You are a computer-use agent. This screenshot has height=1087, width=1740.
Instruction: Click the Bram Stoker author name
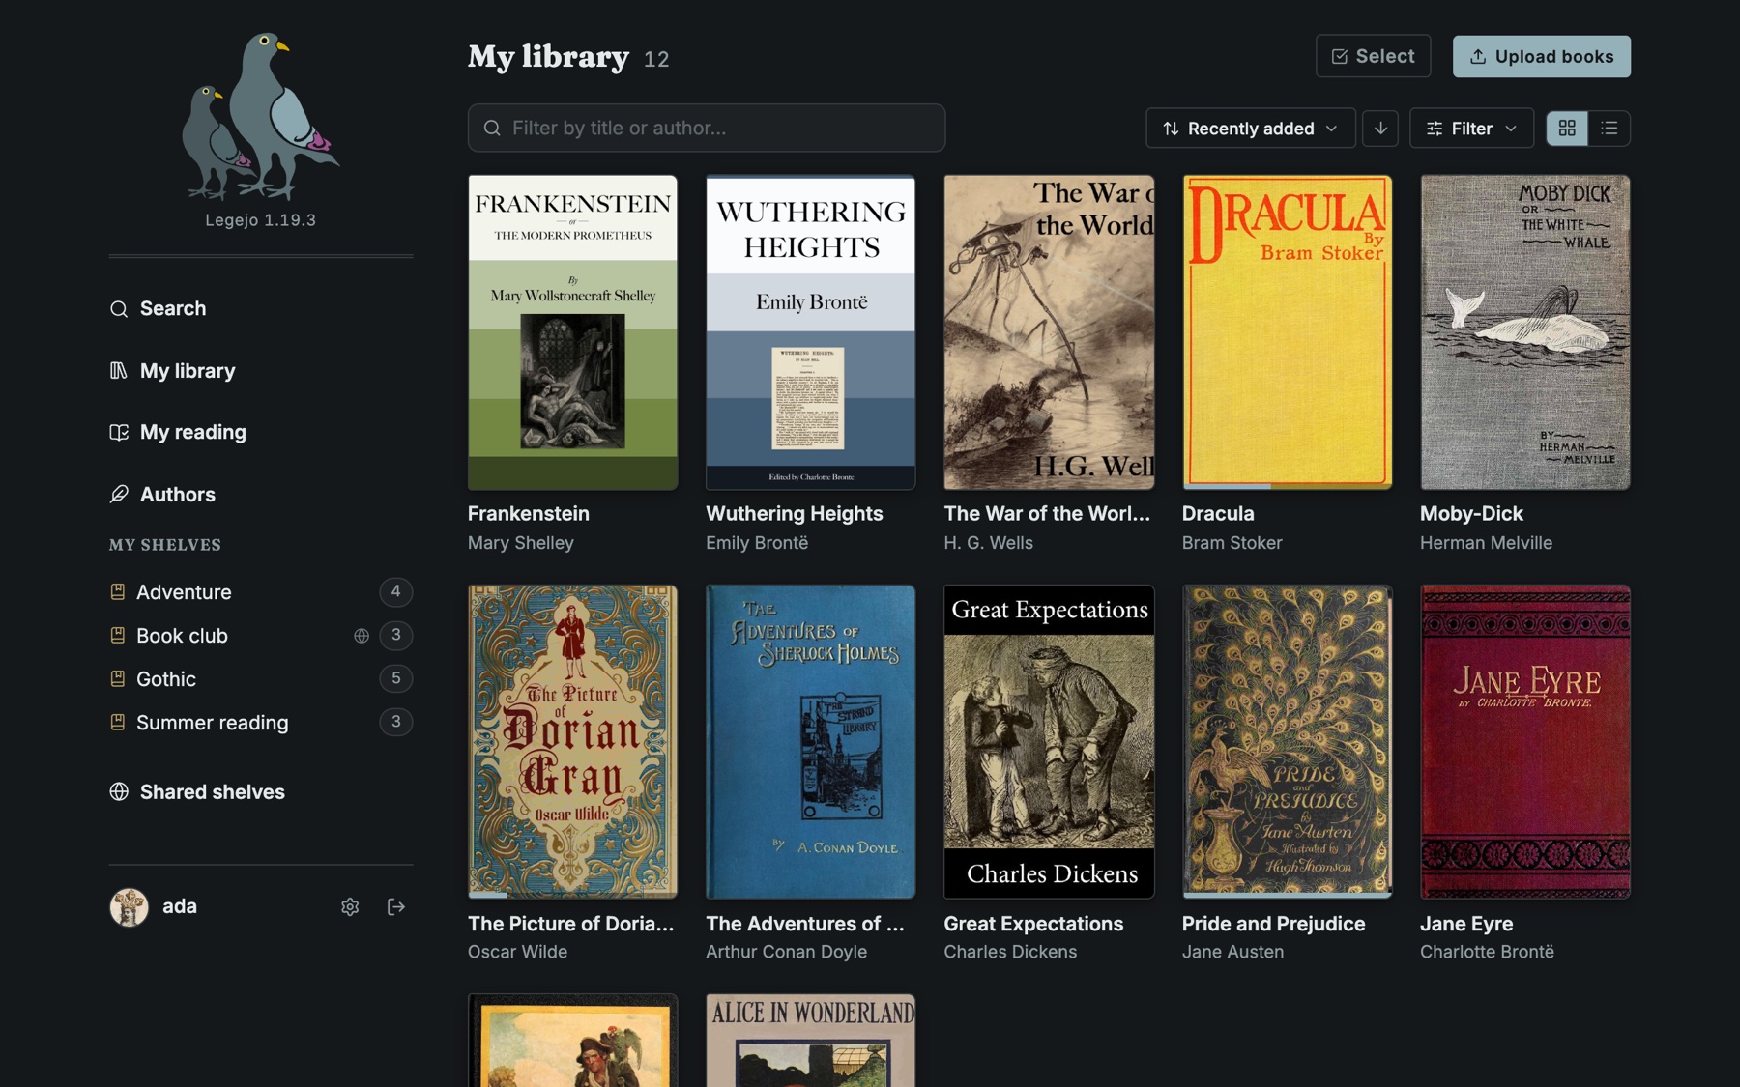(x=1232, y=543)
